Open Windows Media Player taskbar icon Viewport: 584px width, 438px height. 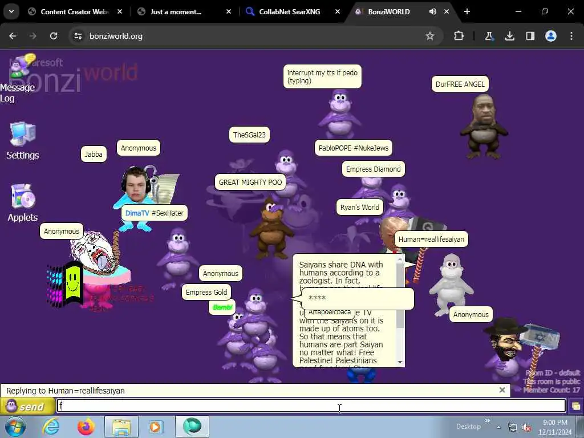(x=156, y=427)
